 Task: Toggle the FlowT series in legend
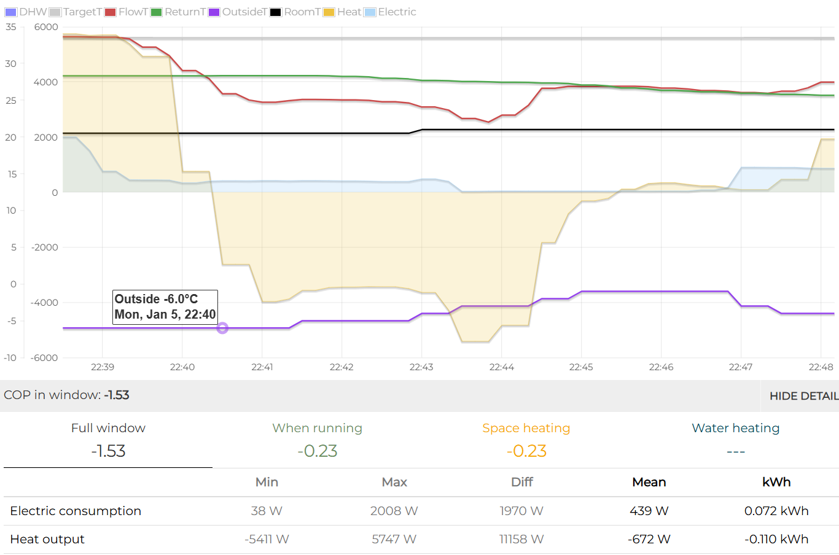[x=133, y=12]
